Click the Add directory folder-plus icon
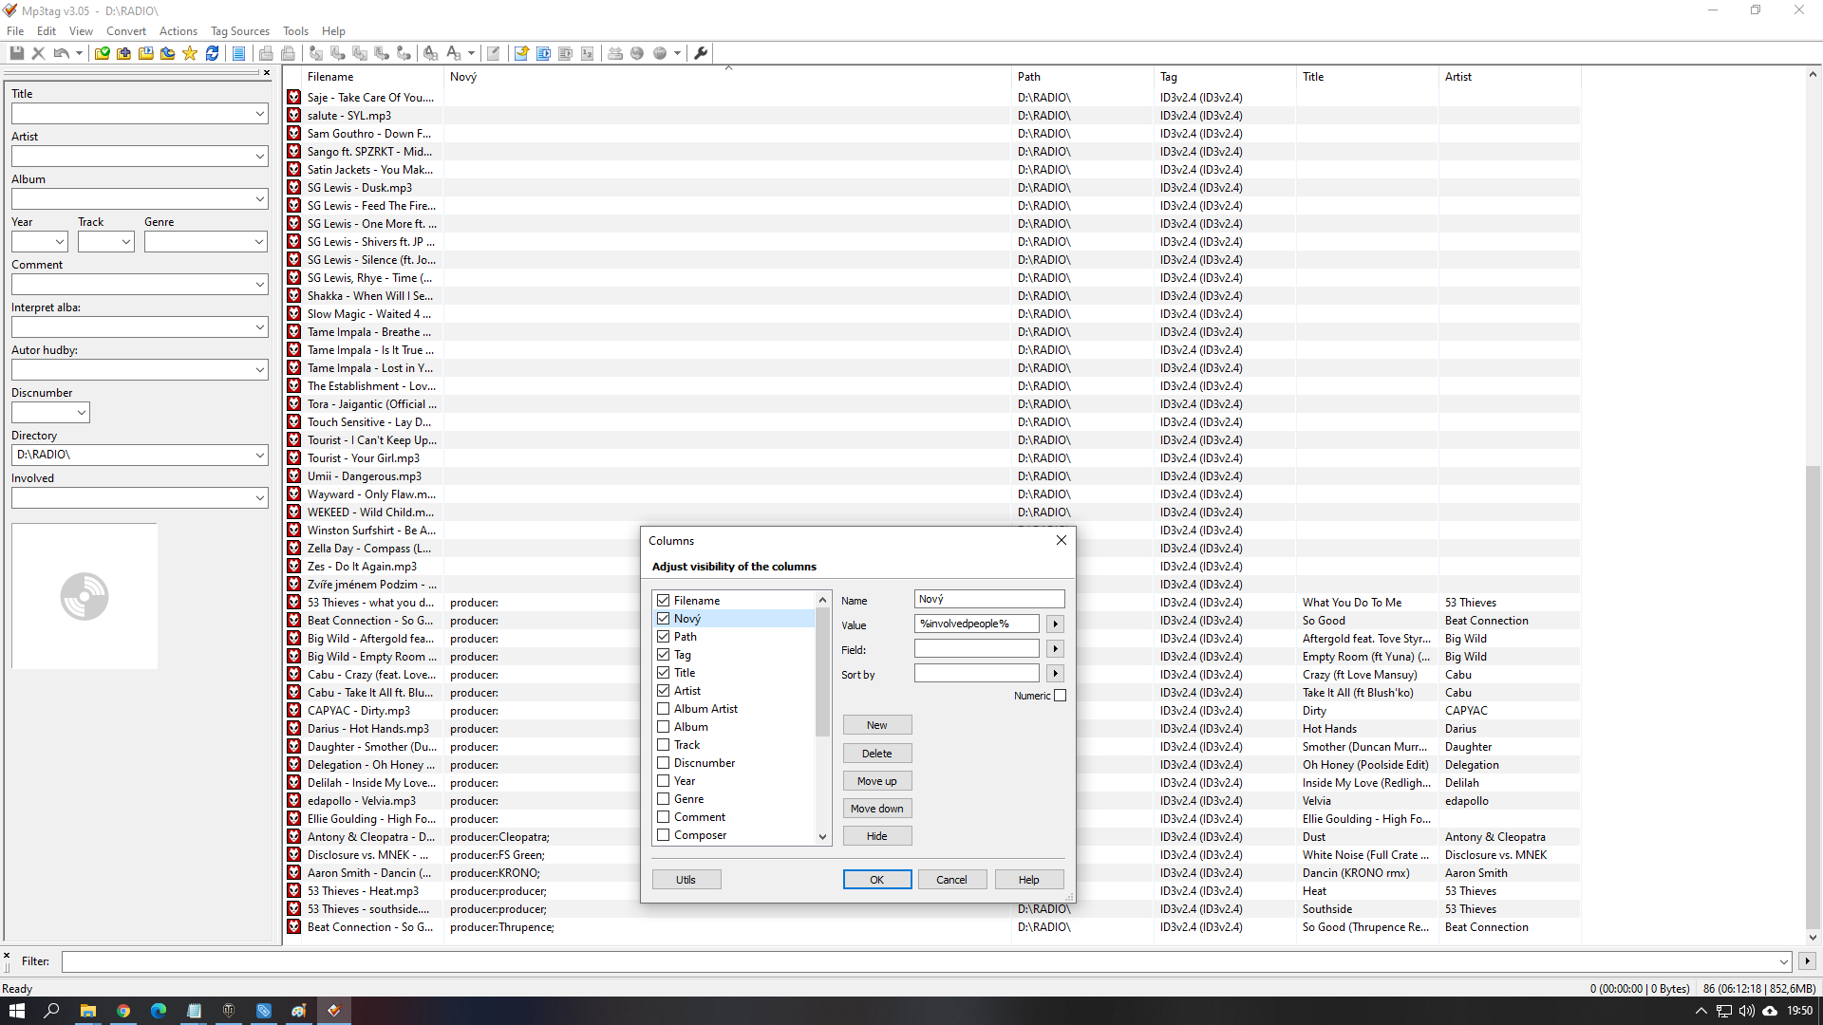 (x=123, y=53)
